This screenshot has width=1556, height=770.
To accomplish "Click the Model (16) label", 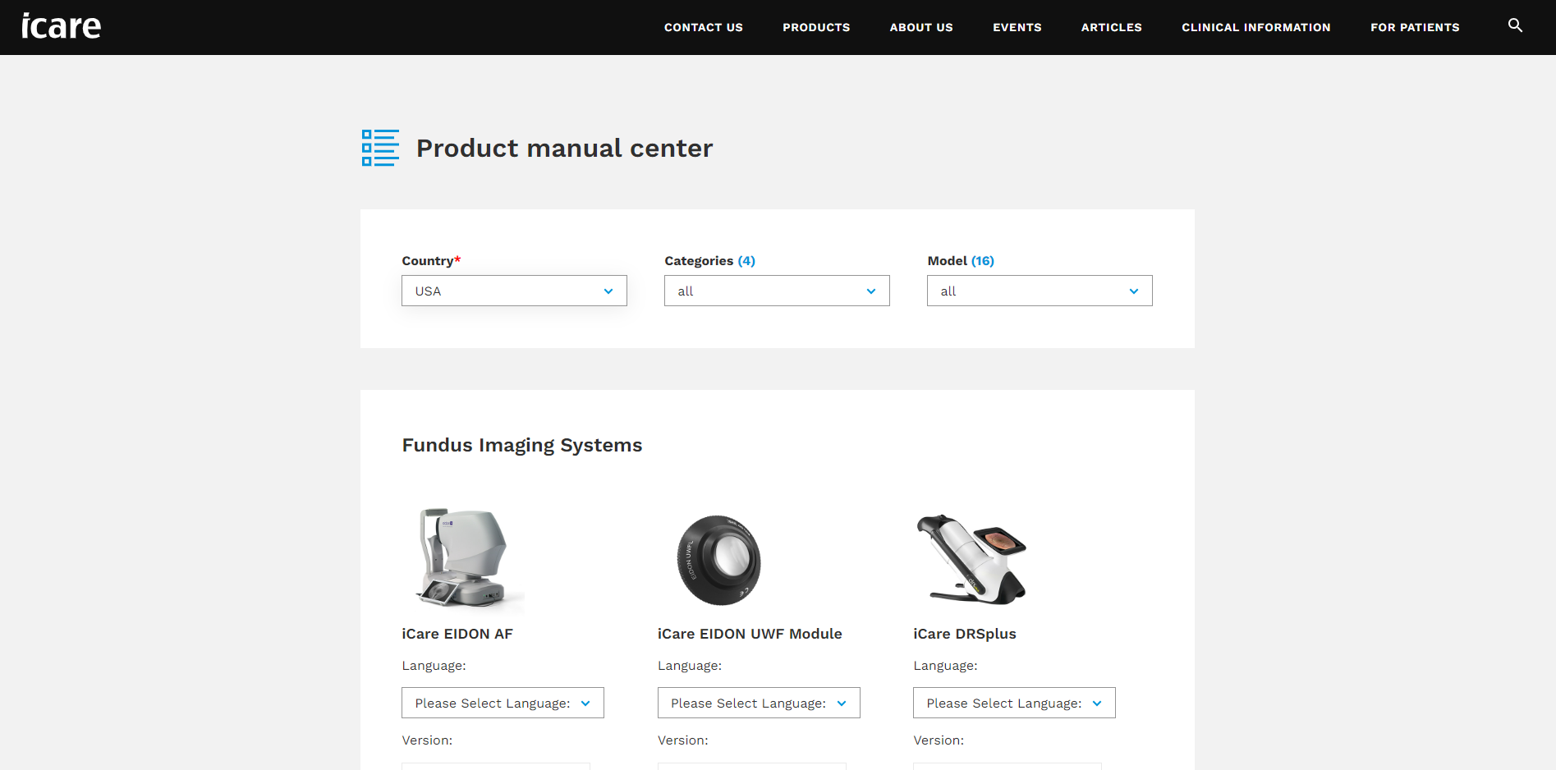I will (961, 260).
